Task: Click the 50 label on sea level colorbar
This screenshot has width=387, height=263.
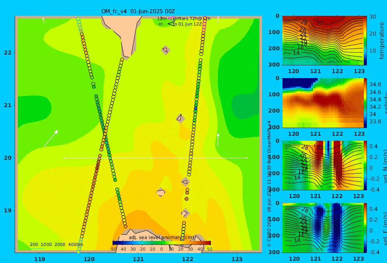Action: (209, 249)
